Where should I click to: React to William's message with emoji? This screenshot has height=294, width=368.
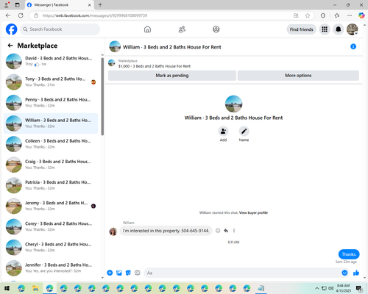tap(218, 231)
